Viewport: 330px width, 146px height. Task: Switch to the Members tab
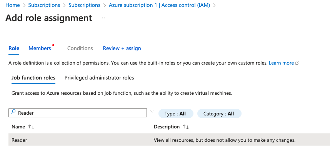[40, 48]
